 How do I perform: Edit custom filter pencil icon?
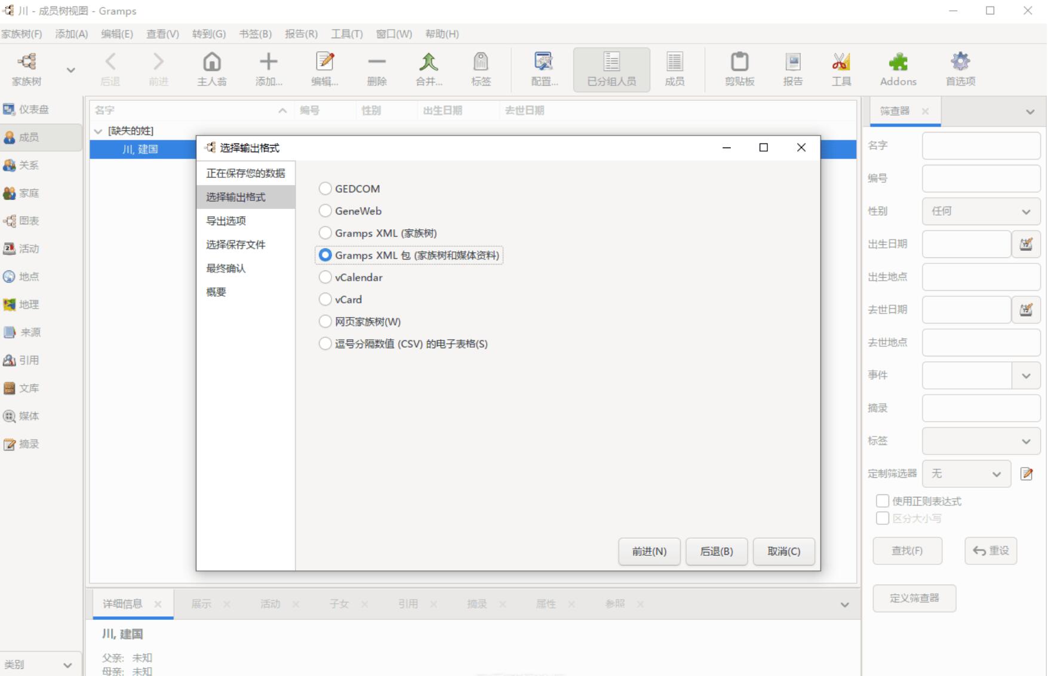[x=1027, y=474]
